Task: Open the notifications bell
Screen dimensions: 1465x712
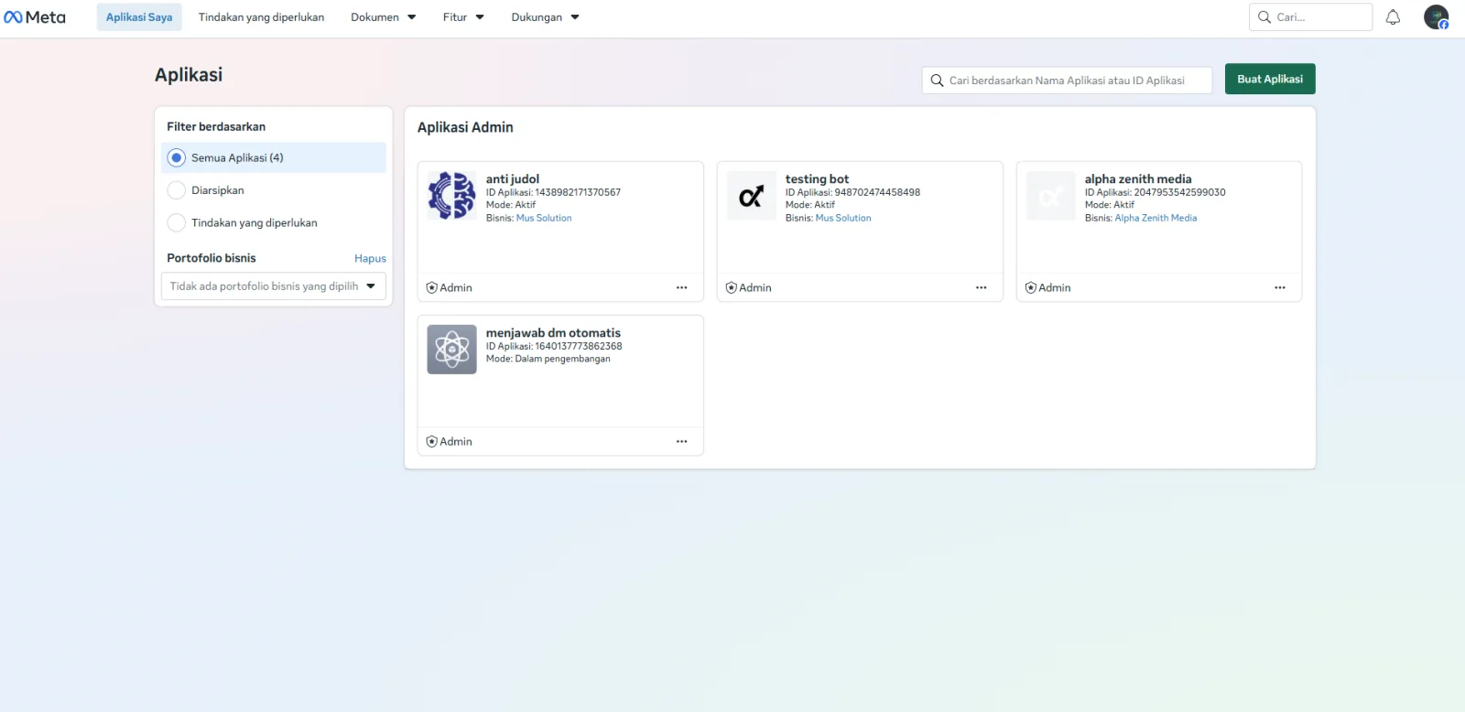Action: pos(1393,16)
